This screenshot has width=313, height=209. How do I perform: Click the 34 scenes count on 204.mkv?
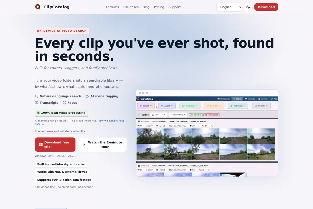tap(205, 126)
